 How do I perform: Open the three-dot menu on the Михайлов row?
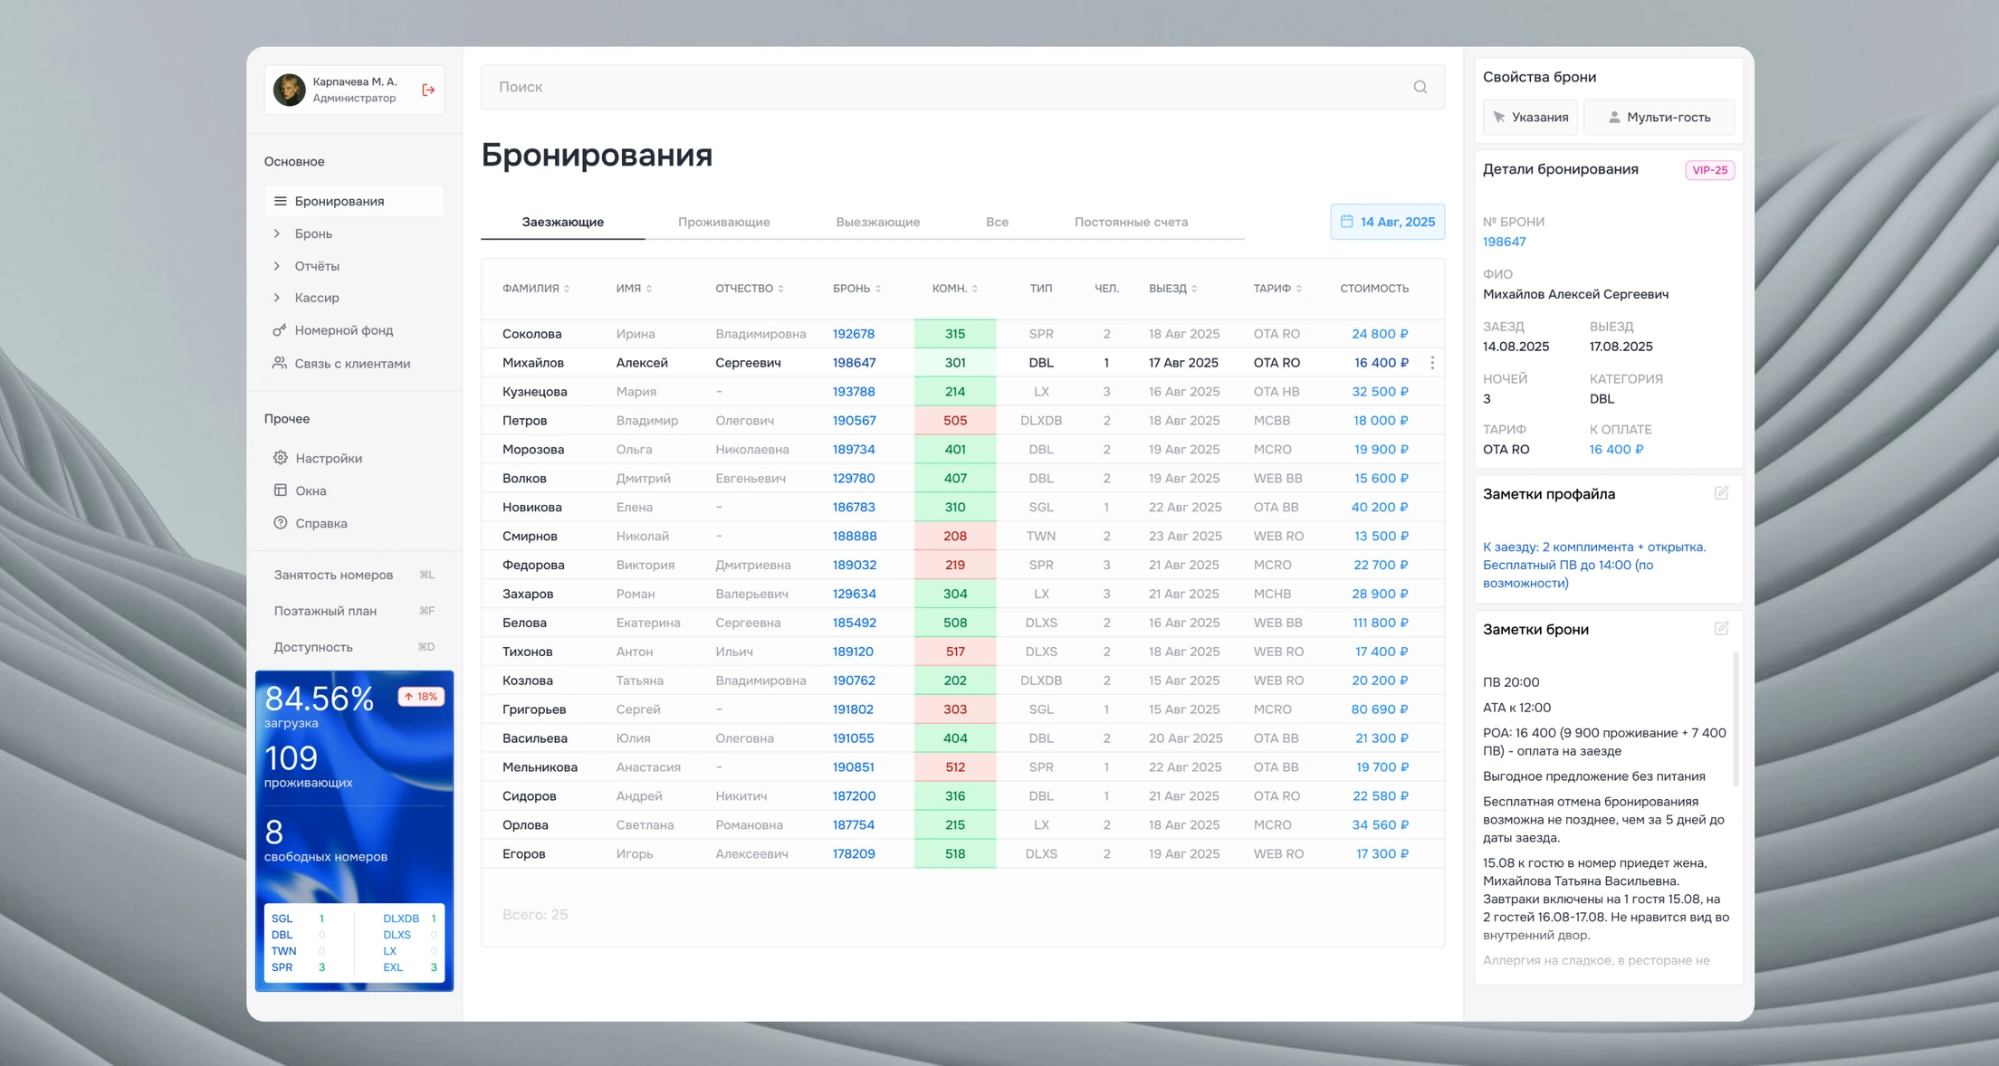(1432, 363)
